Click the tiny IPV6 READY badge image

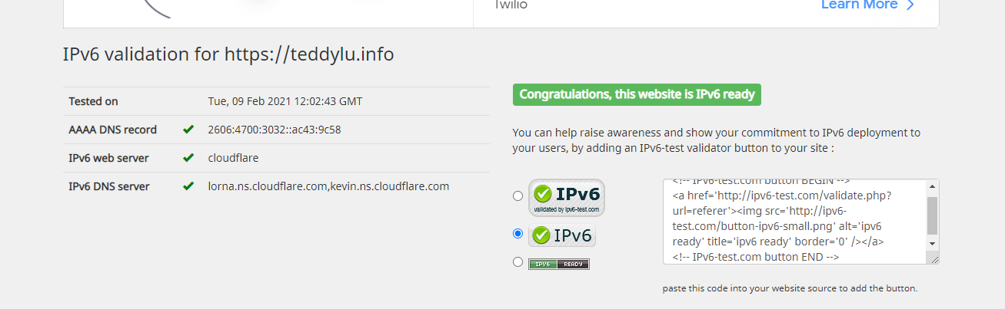pyautogui.click(x=559, y=264)
